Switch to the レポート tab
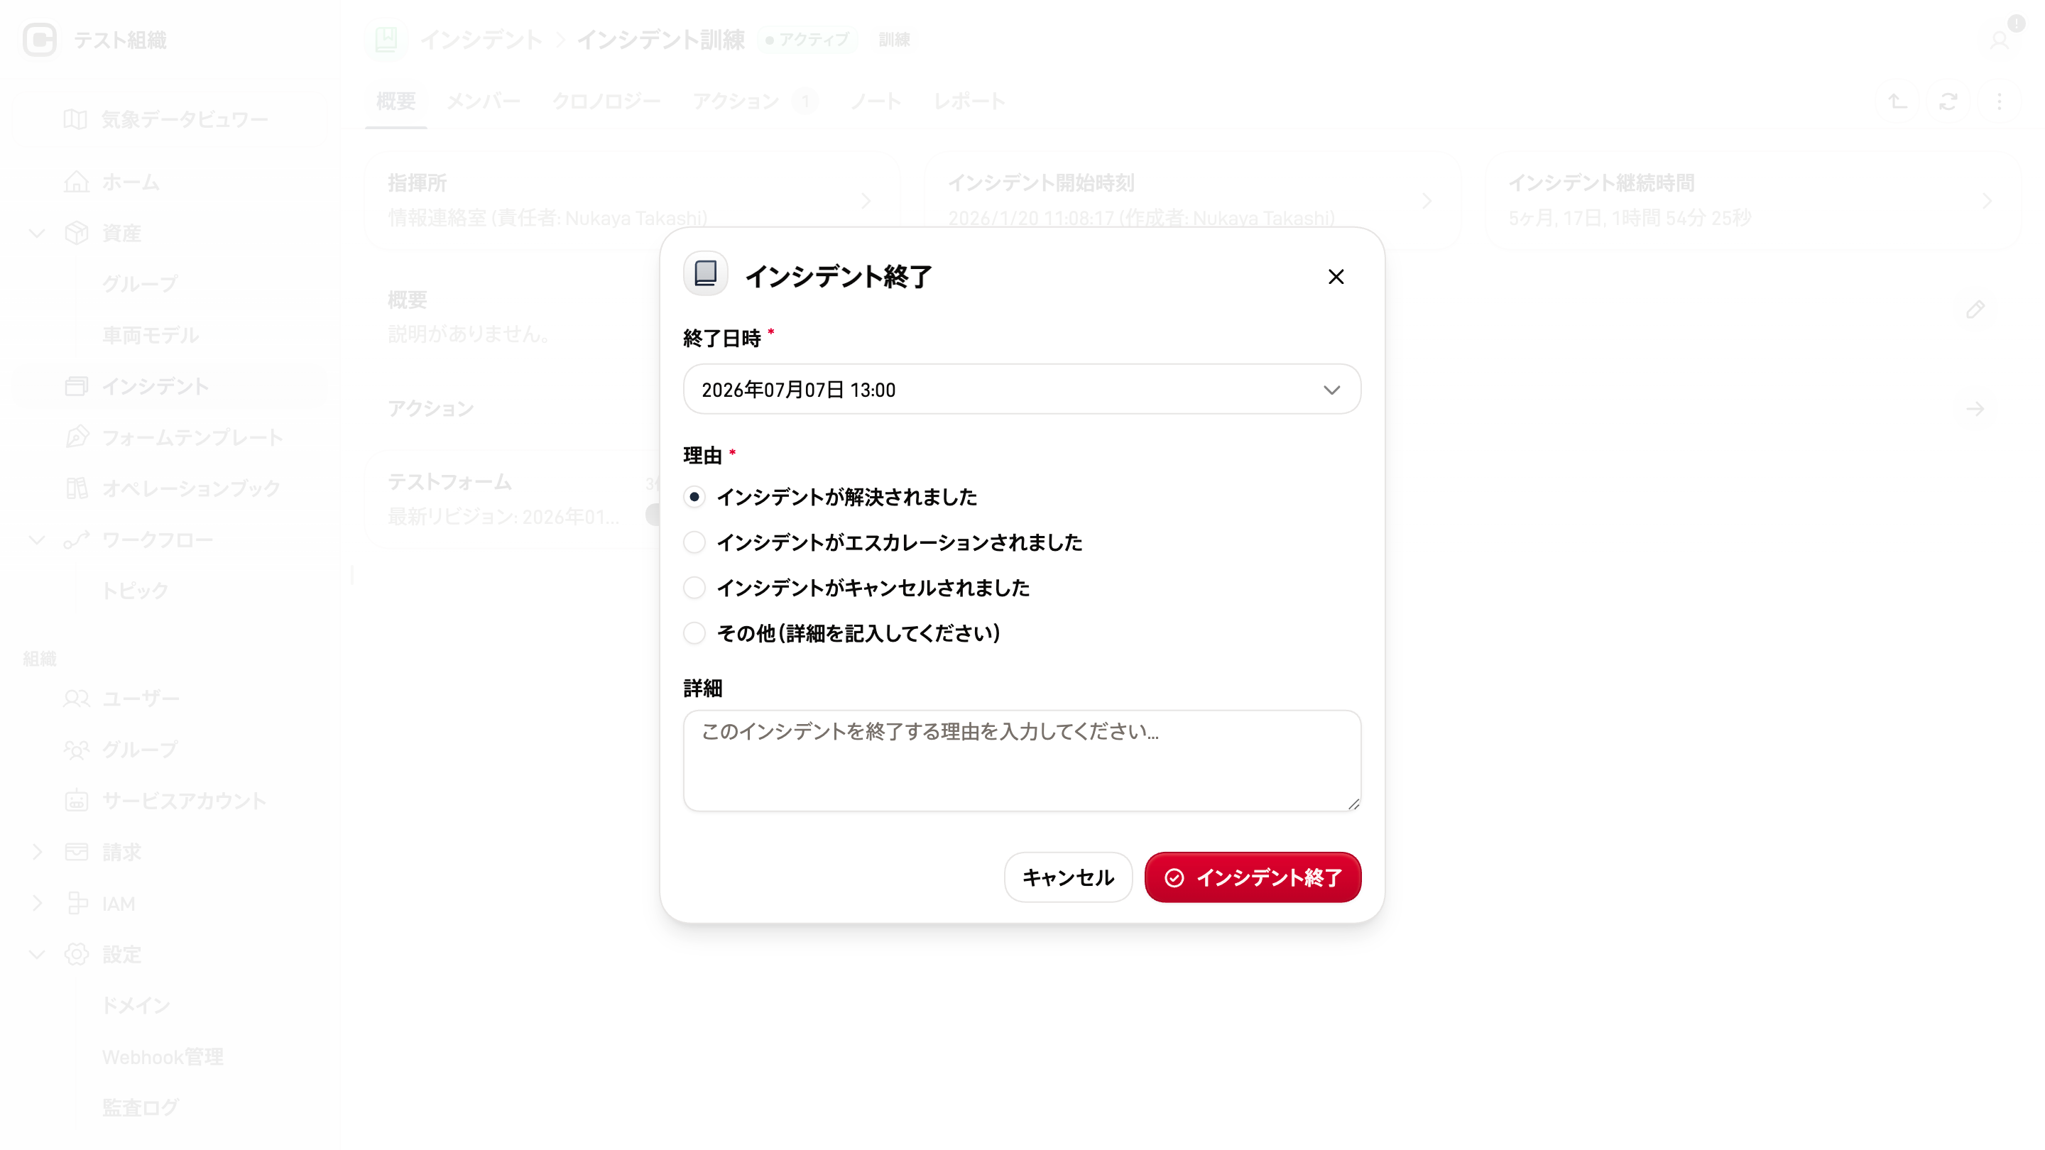 pyautogui.click(x=969, y=102)
